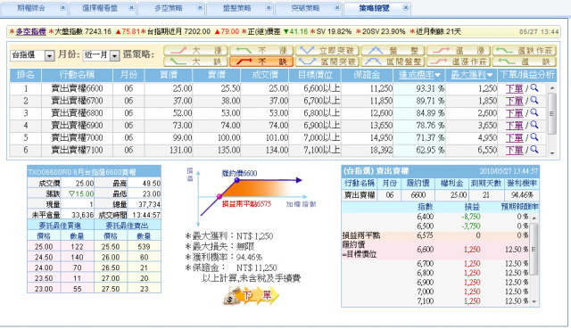Close the 多空策略 tab

click(x=200, y=8)
